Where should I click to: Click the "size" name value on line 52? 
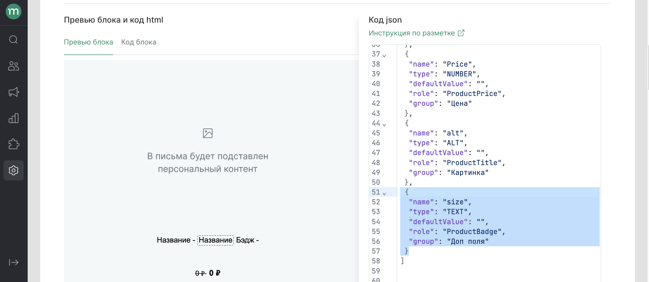tap(455, 202)
